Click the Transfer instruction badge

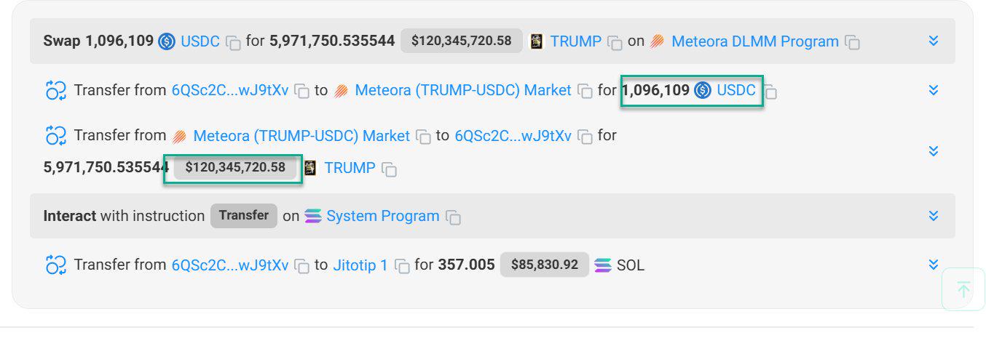pyautogui.click(x=244, y=215)
